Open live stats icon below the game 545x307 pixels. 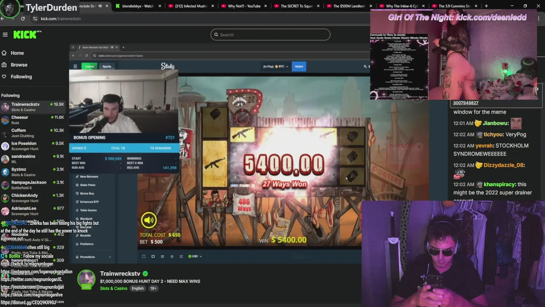pyautogui.click(x=162, y=256)
